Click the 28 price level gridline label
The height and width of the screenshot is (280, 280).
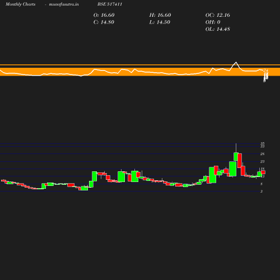pyautogui.click(x=263, y=154)
